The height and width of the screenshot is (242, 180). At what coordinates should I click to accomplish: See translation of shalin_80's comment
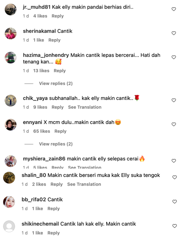84,184
